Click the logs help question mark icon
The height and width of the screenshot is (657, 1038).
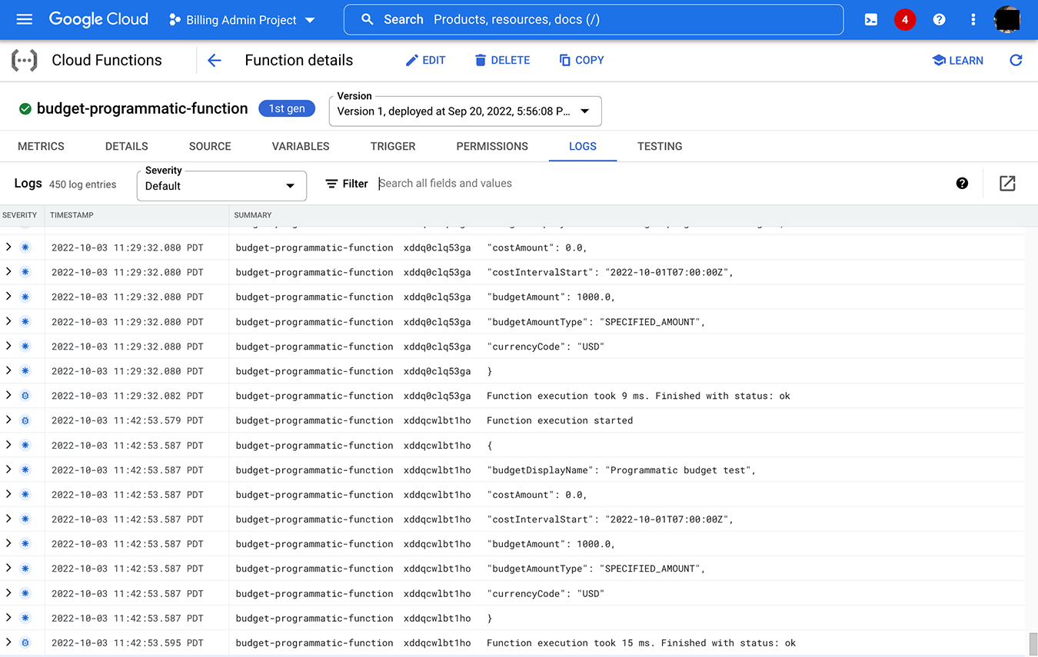[962, 183]
